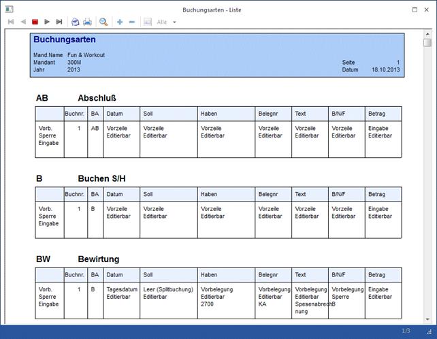Screen dimensions: 437x339
Task: Click the resize grip in the status bar
Action: [x=429, y=332]
